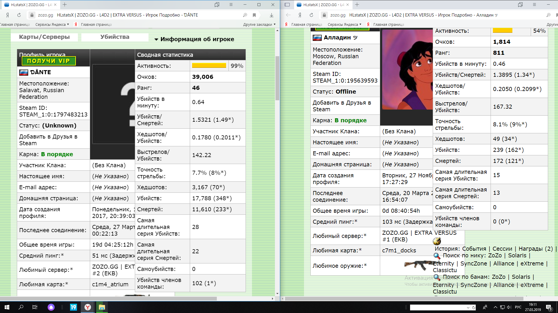This screenshot has height=313, width=558.
Task: Open zoom magnifier in left address bar
Action: (x=245, y=15)
